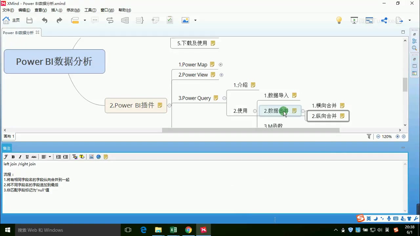Collapse the 3.Power Query branch
The image size is (420, 236).
click(x=224, y=98)
